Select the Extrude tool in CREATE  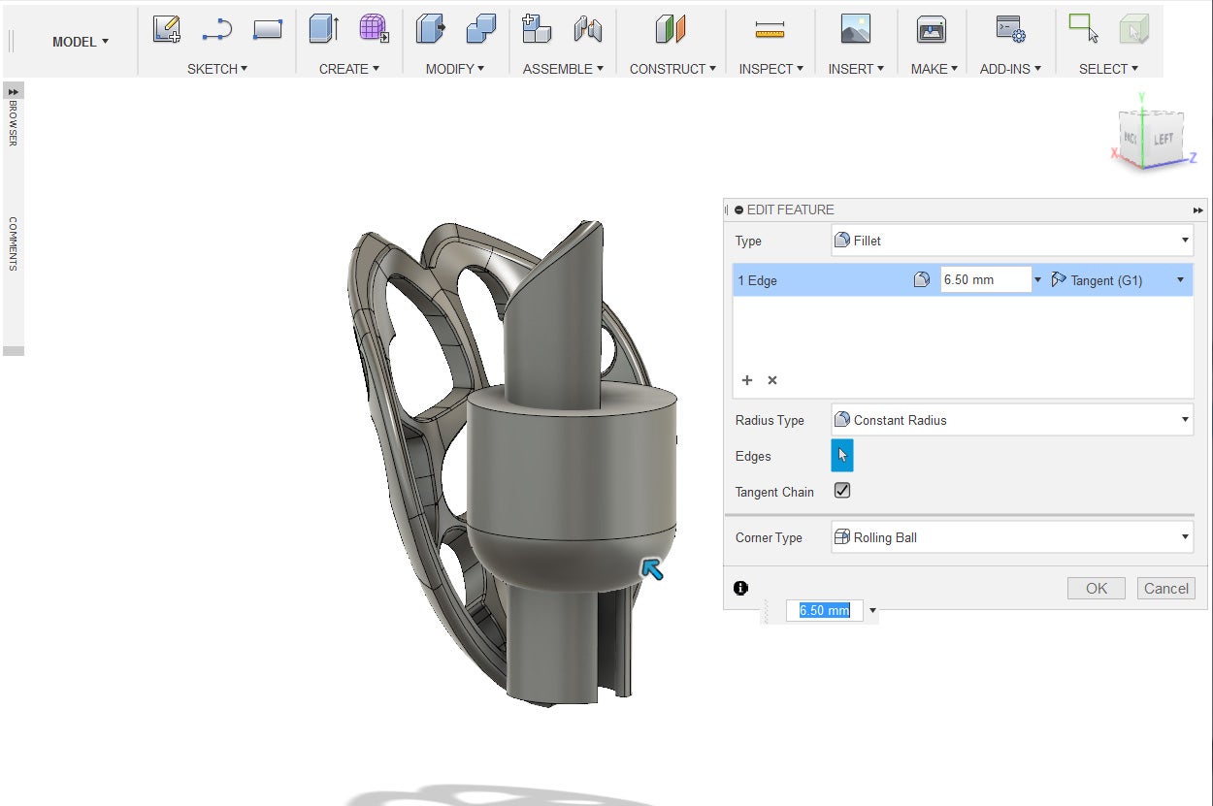point(323,30)
